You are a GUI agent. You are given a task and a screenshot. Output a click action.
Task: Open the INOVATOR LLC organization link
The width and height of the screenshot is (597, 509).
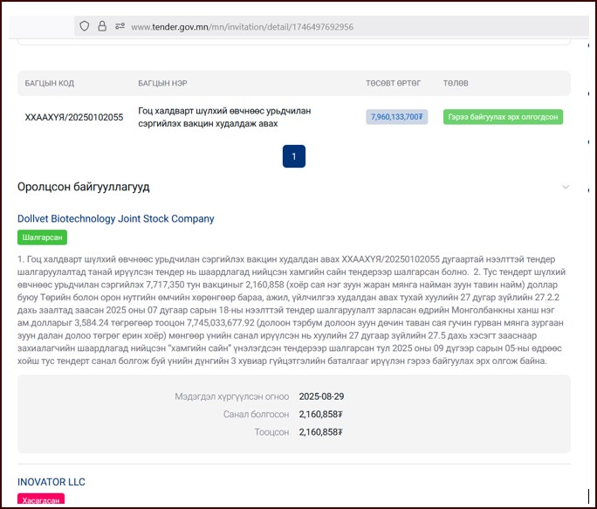51,482
